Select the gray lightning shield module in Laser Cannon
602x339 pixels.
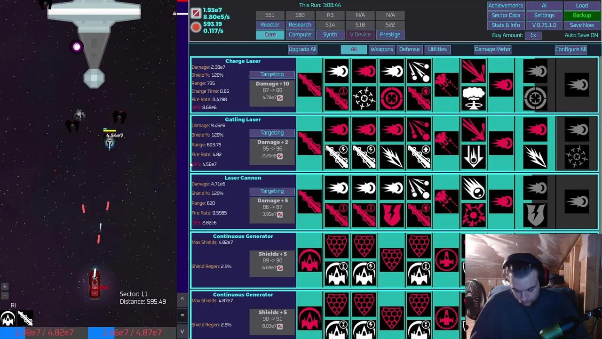tap(535, 215)
